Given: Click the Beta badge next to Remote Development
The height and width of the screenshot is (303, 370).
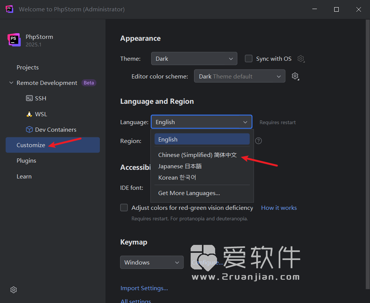Looking at the screenshot, I should coord(89,83).
